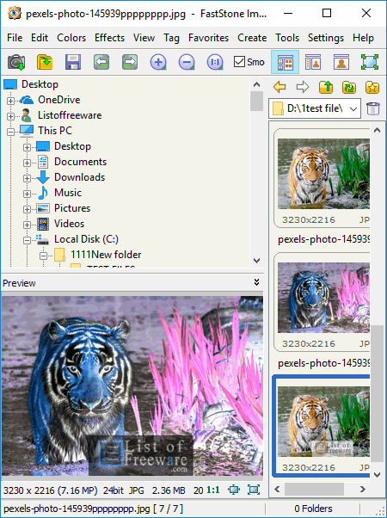Click the Save As floppy disk icon
Image resolution: width=387 pixels, height=518 pixels.
click(x=73, y=62)
